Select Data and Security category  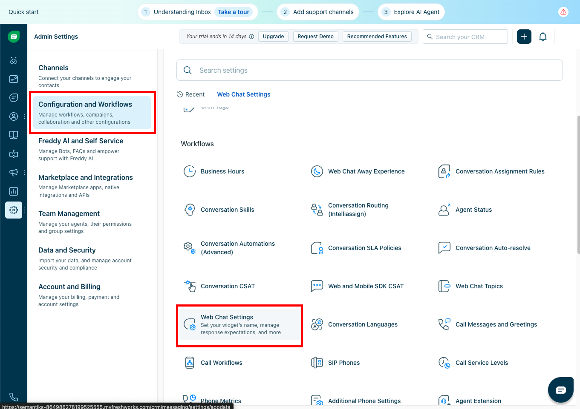click(x=92, y=258)
